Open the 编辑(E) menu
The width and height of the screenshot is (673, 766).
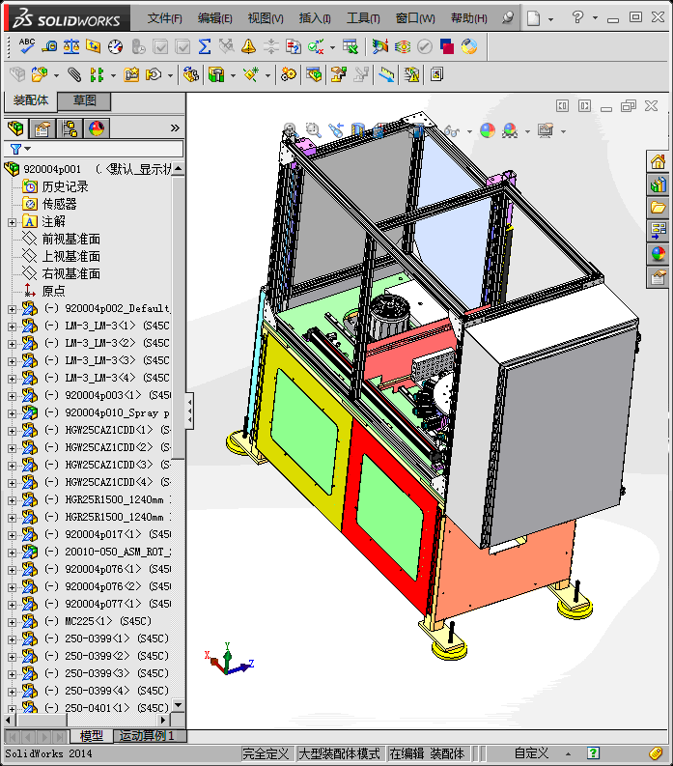pos(215,18)
